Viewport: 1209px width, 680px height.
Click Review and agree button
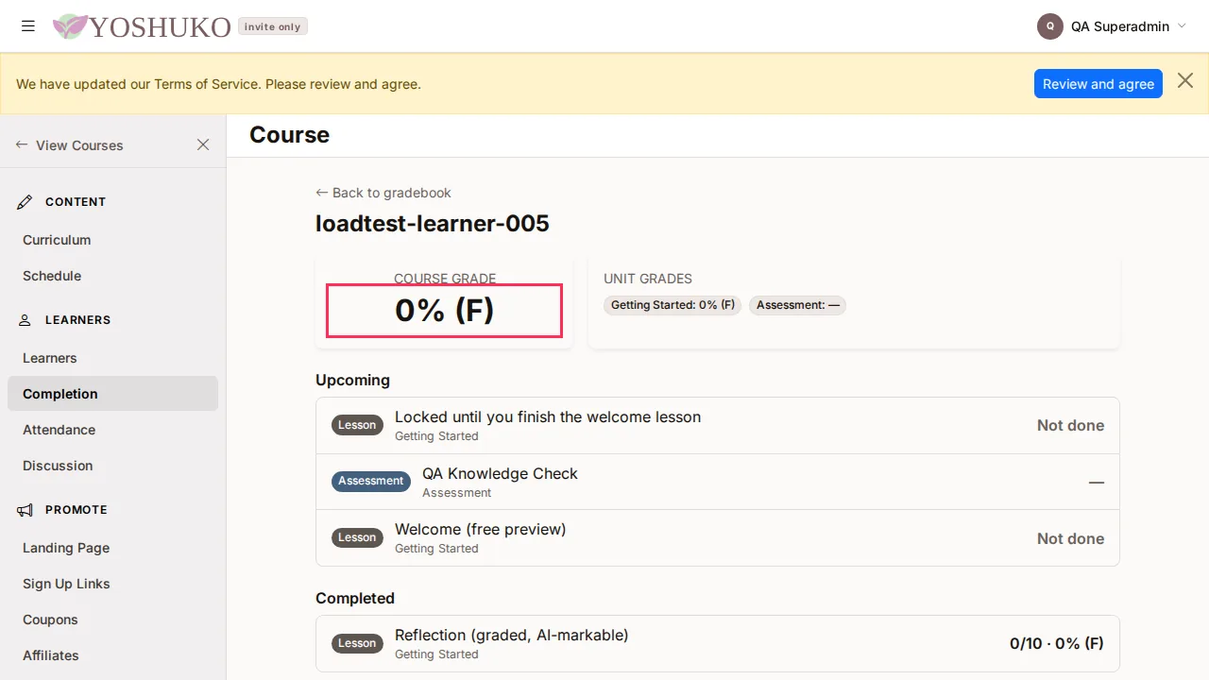click(1098, 84)
